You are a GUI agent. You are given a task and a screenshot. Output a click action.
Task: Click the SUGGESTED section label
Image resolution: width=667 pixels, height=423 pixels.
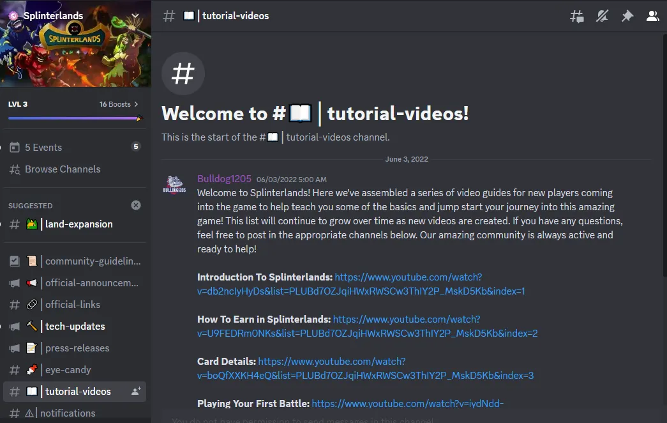pyautogui.click(x=30, y=206)
